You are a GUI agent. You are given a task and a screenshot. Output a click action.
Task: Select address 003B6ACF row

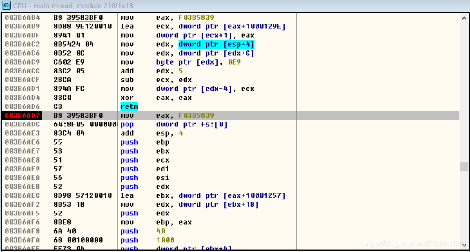pyautogui.click(x=230, y=80)
